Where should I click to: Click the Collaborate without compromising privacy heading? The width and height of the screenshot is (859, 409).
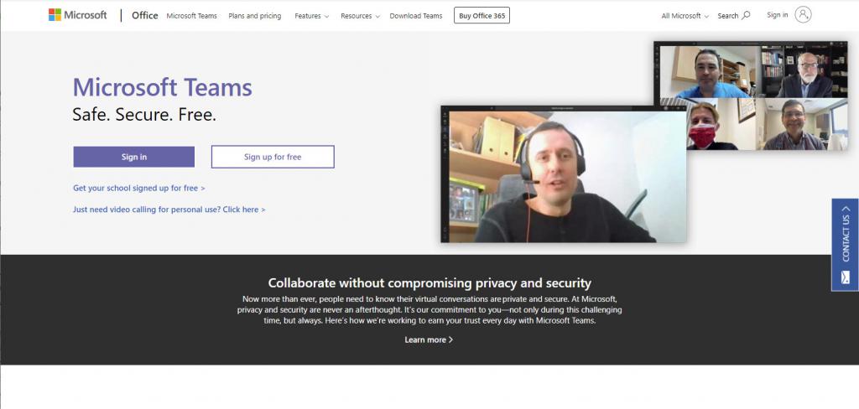point(429,283)
